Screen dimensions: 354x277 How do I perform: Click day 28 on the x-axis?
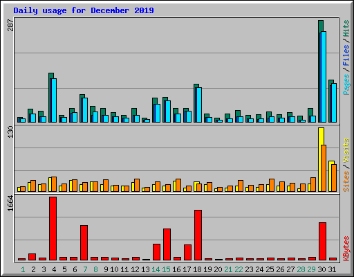[x=301, y=269]
